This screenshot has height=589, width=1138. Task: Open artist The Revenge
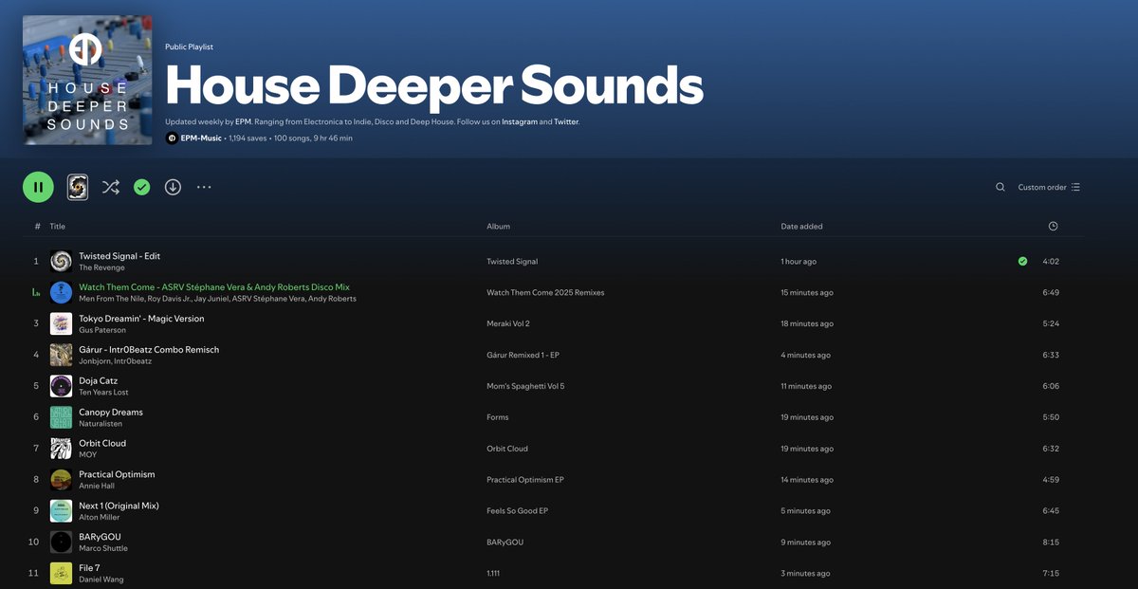point(101,267)
